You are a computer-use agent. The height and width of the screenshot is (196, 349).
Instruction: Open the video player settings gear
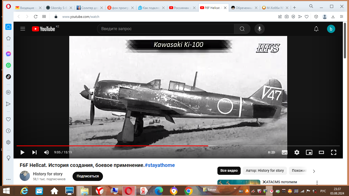[x=297, y=152]
